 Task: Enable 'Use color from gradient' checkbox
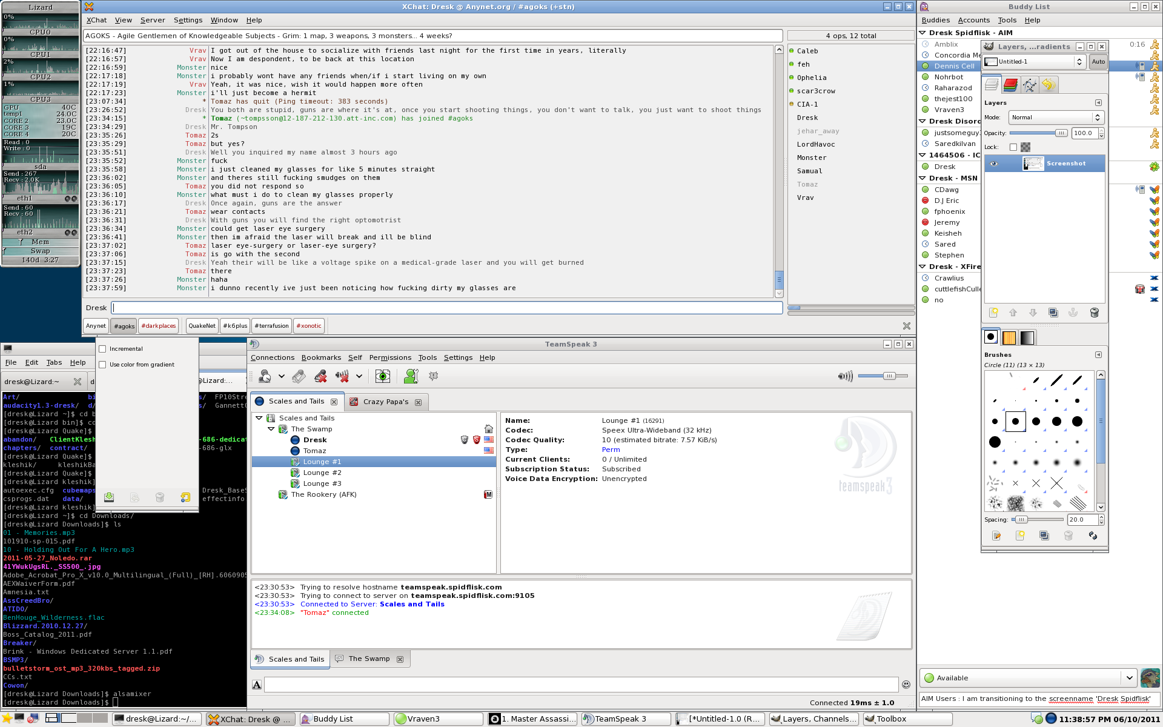102,365
